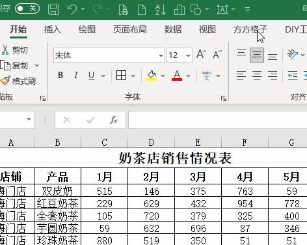Open the 方方格子 tab
The image size is (307, 245).
pos(250,29)
